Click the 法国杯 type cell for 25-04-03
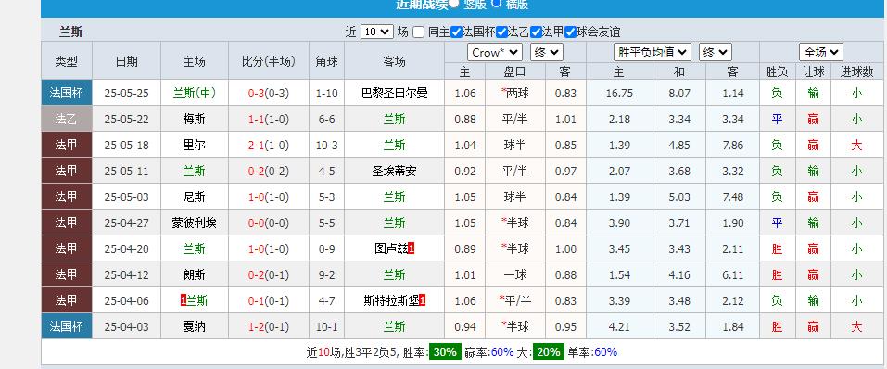 pos(67,327)
